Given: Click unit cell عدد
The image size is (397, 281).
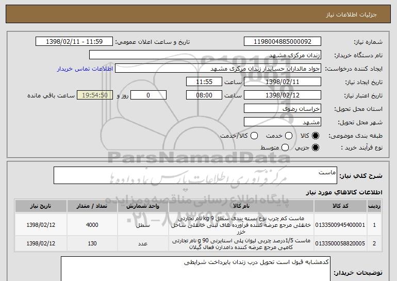Looking at the screenshot, I should coord(143,243).
